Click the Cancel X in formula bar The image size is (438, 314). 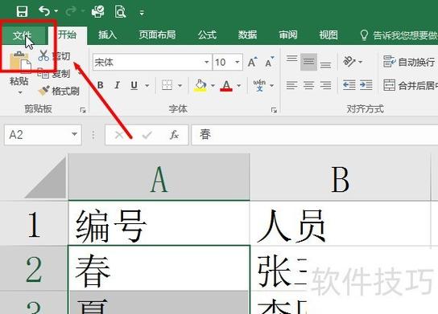[119, 135]
